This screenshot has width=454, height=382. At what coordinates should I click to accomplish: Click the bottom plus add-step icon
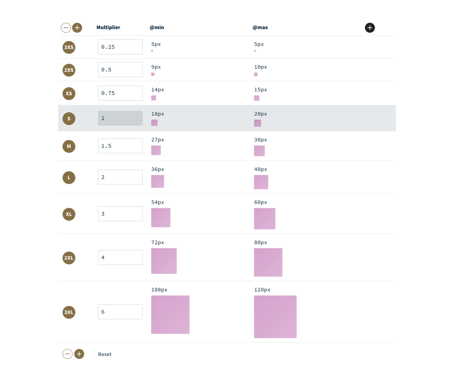pos(79,354)
